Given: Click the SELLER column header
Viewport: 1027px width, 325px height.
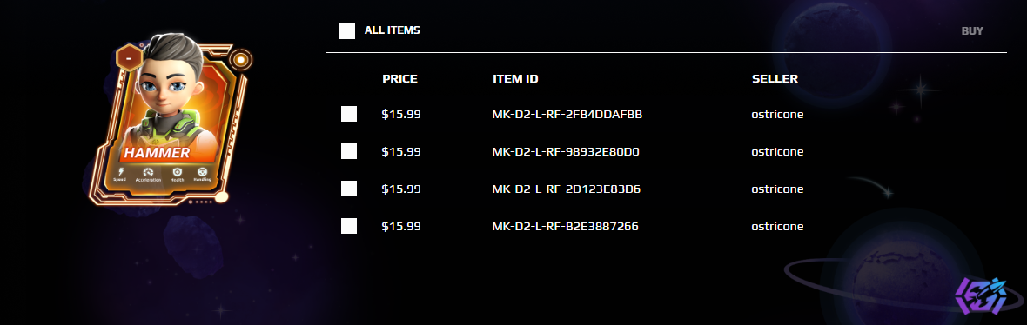Looking at the screenshot, I should tap(775, 78).
